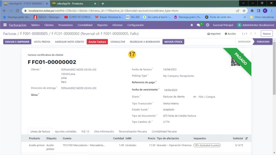Screen dimensions: 276x155
Task: Select the BORRADOR status stage
Action: click(x=244, y=42)
